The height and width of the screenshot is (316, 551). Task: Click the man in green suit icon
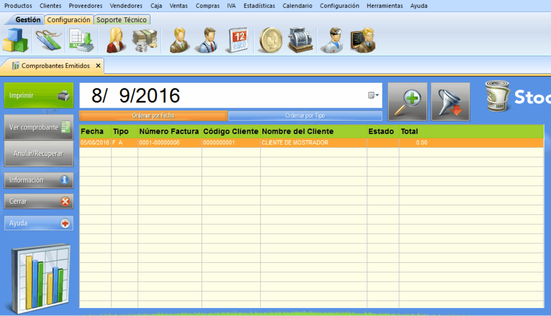pyautogui.click(x=179, y=40)
